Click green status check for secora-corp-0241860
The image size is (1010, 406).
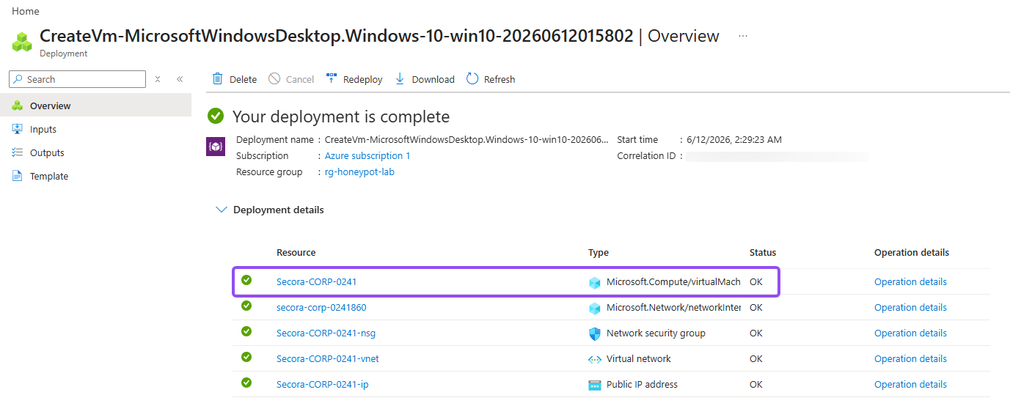[x=246, y=306]
